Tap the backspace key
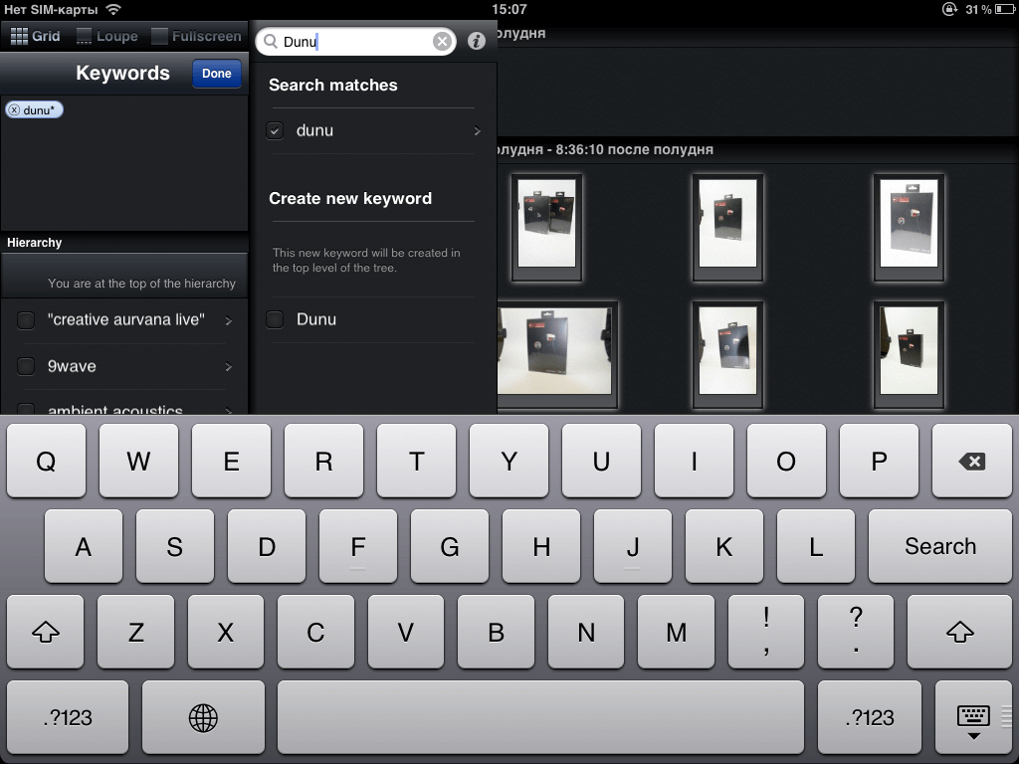The image size is (1019, 764). coord(971,461)
